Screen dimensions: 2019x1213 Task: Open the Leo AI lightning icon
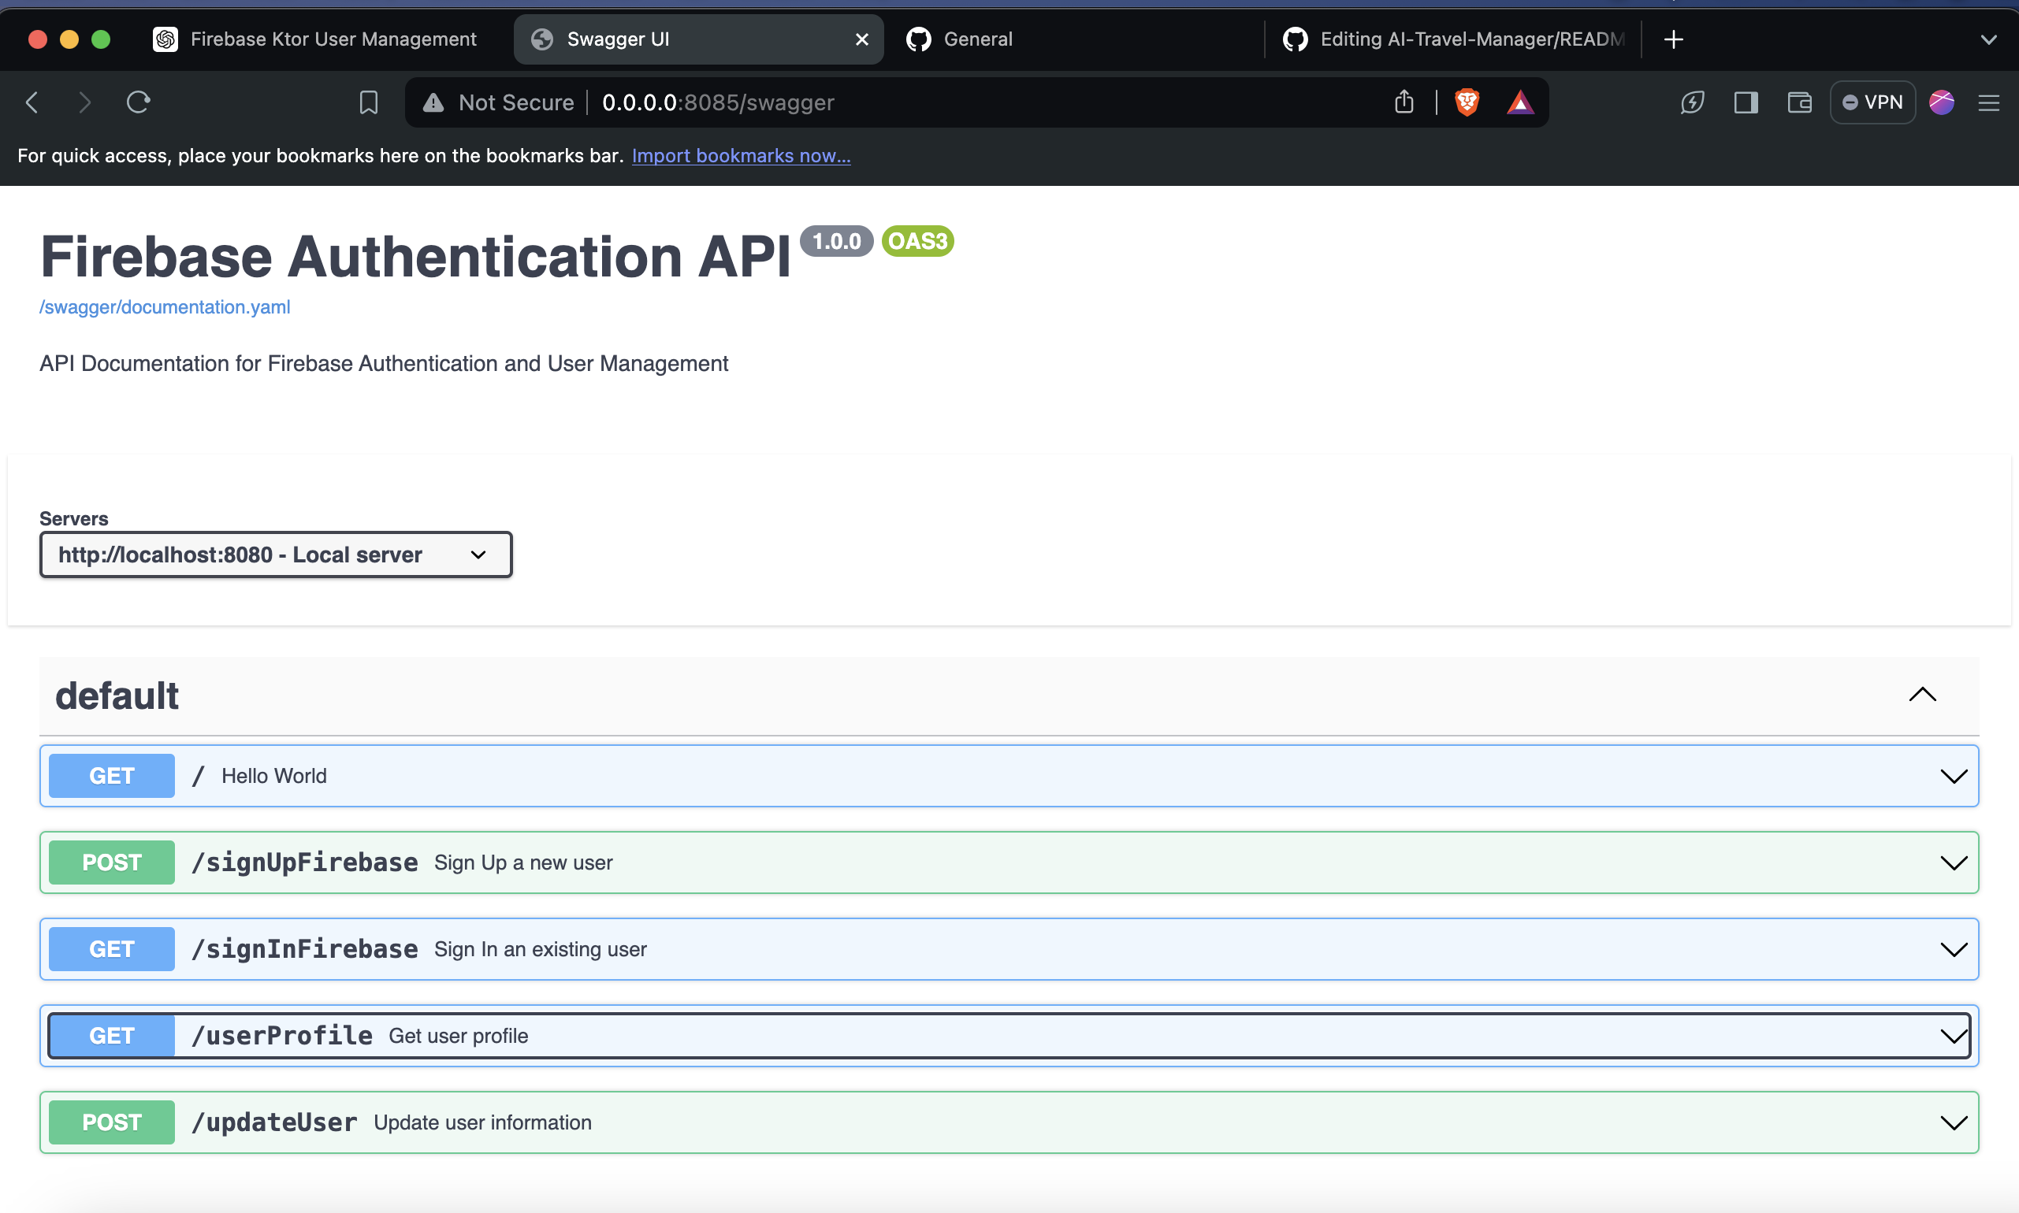[x=1692, y=102]
